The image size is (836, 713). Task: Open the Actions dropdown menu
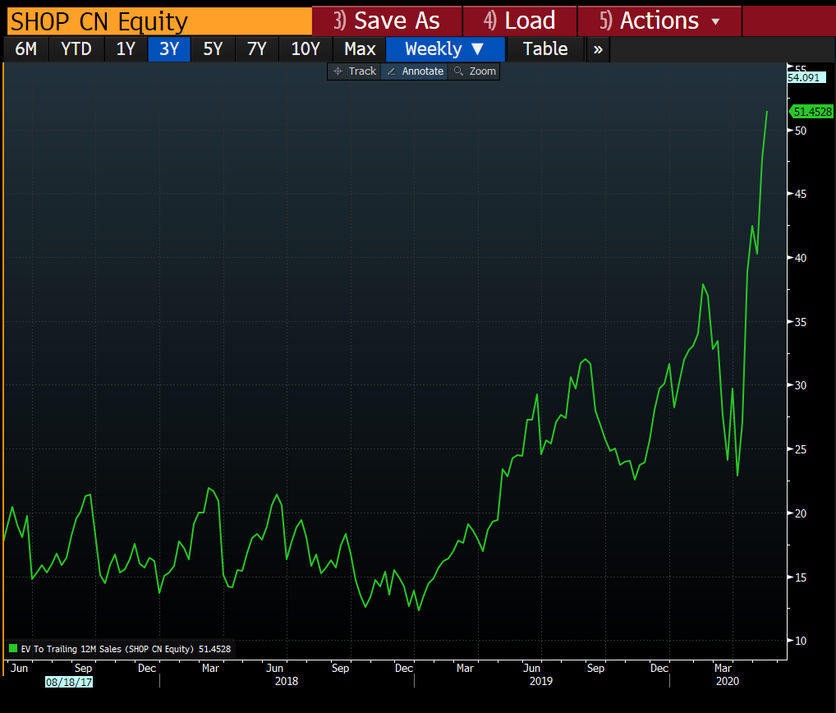pyautogui.click(x=659, y=21)
